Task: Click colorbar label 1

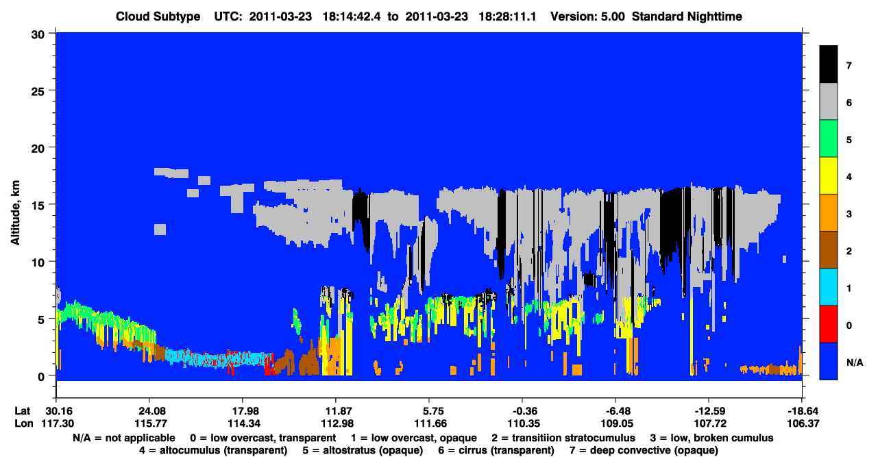Action: pos(849,288)
